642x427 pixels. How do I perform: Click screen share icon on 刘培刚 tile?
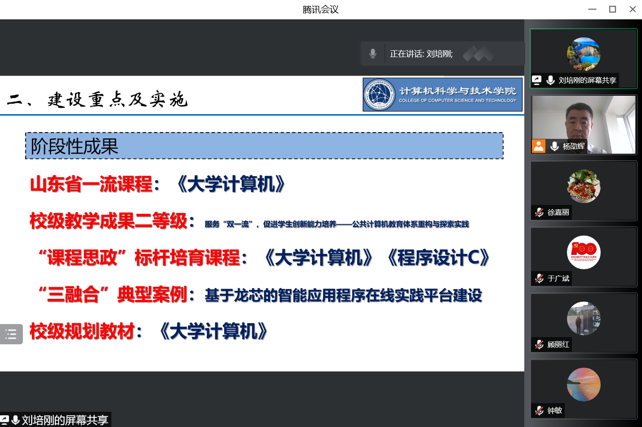pos(537,80)
